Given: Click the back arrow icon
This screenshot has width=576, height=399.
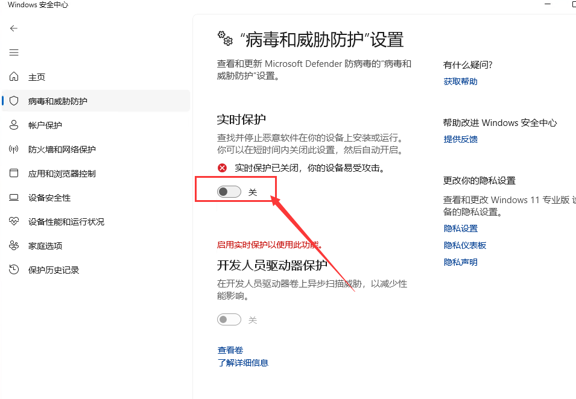Looking at the screenshot, I should [x=14, y=28].
